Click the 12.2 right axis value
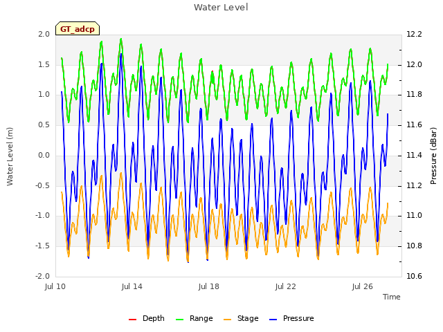The width and height of the screenshot is (443, 332). [x=414, y=34]
